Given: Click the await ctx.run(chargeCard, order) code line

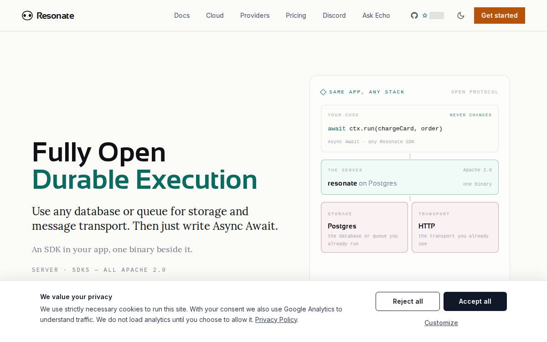Looking at the screenshot, I should pyautogui.click(x=385, y=129).
